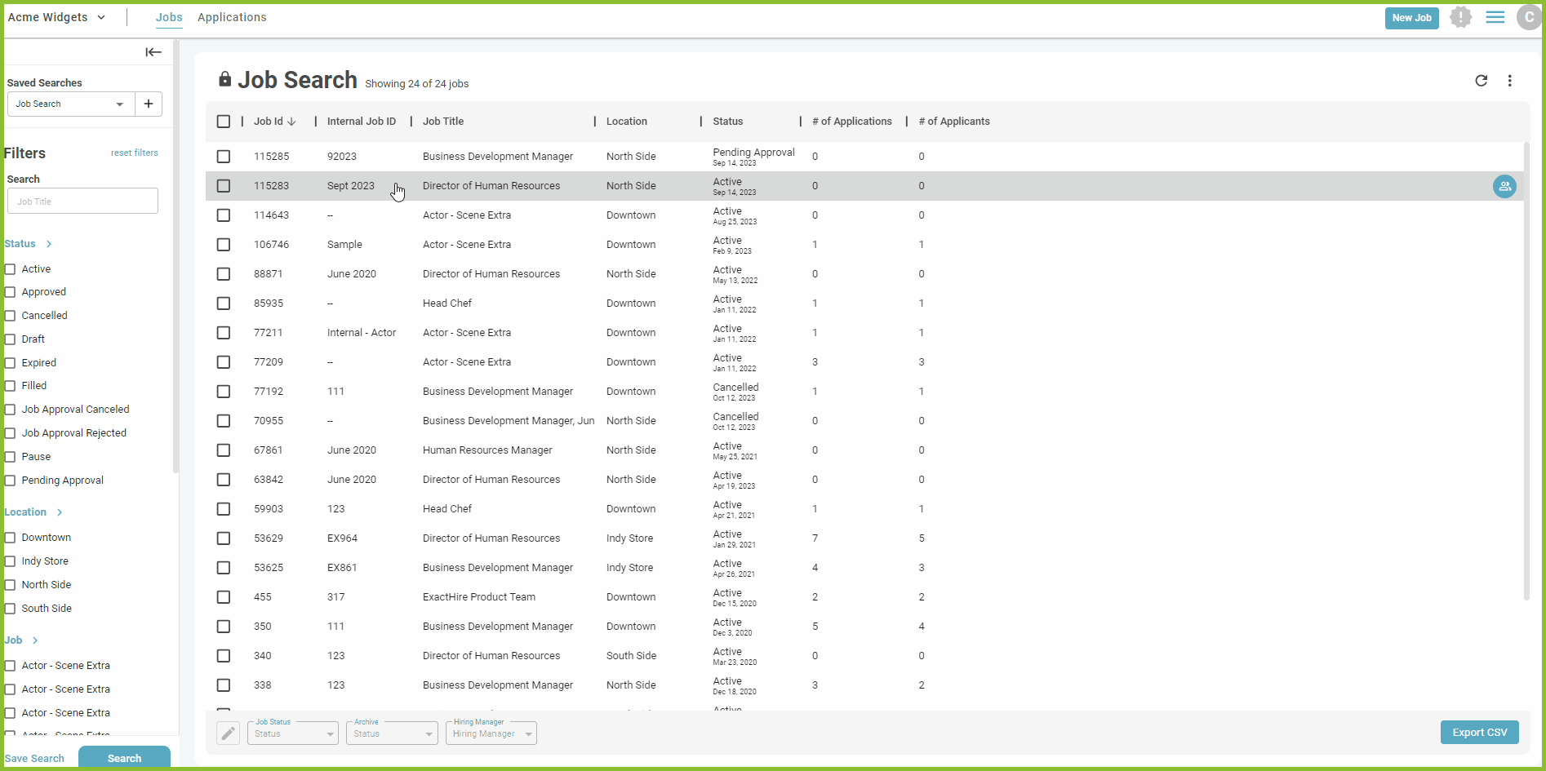Click the applicants icon on row 115283
The image size is (1546, 771).
click(1504, 187)
